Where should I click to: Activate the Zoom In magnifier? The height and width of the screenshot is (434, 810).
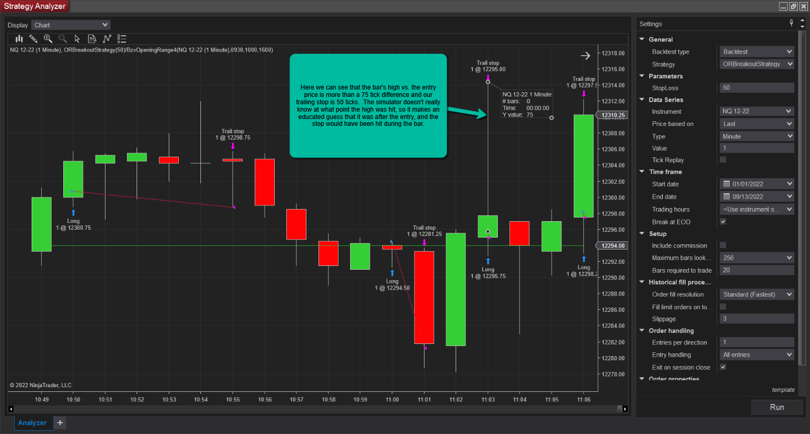click(x=48, y=38)
